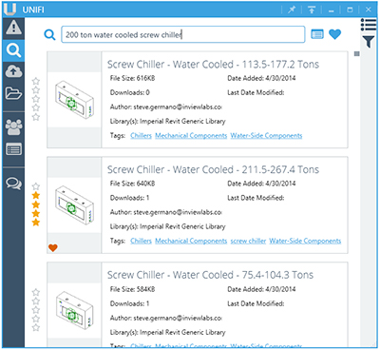Click the results scrollbar thumb

click(x=357, y=54)
